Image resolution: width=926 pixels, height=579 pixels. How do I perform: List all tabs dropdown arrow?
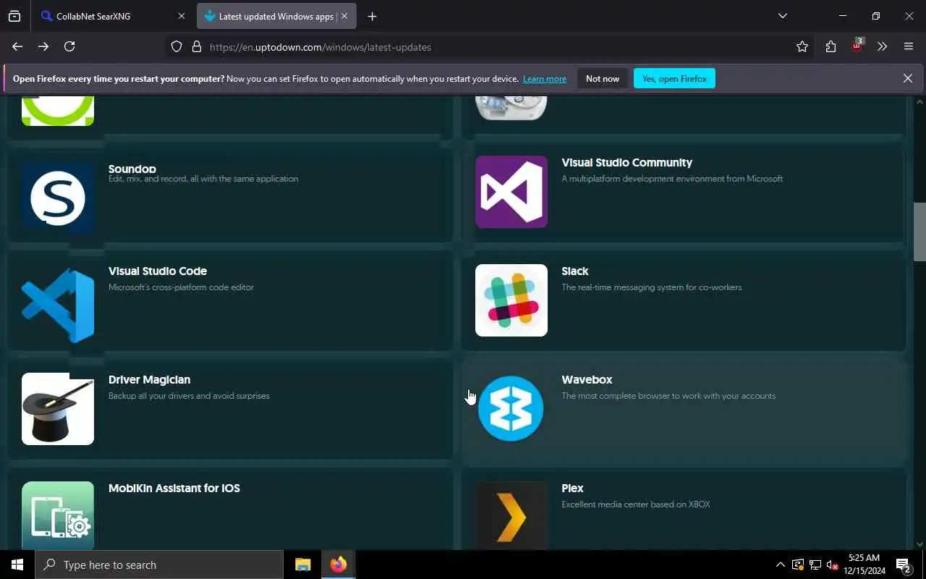782,16
